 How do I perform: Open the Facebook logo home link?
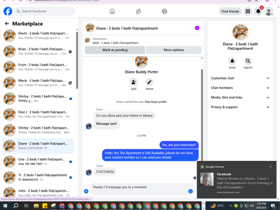[8, 11]
